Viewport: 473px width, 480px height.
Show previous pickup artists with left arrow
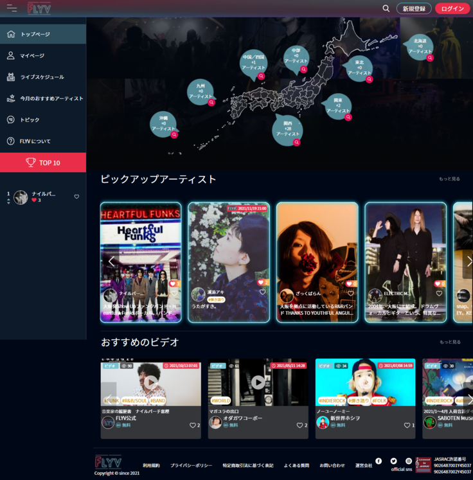111,262
